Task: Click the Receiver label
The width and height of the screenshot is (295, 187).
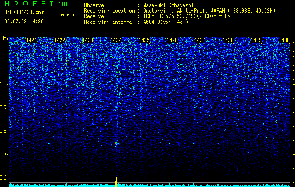Action: pos(95,16)
